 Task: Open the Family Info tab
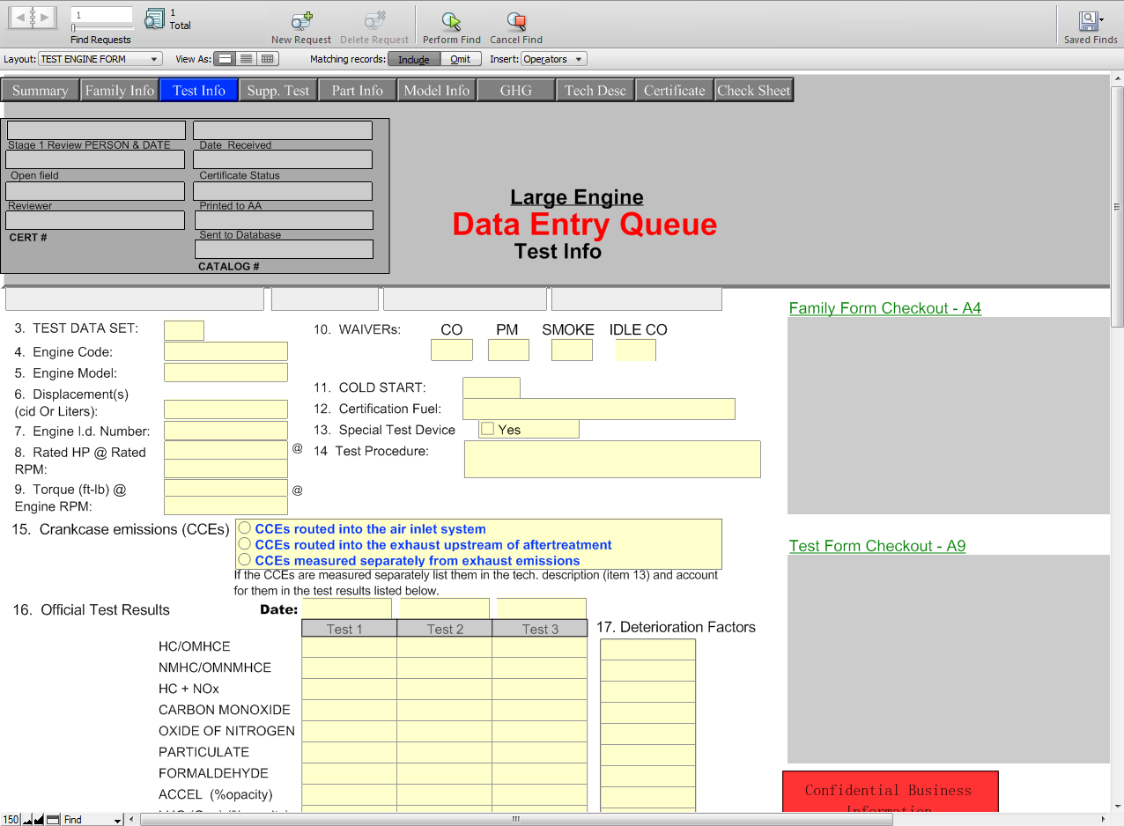[x=120, y=90]
